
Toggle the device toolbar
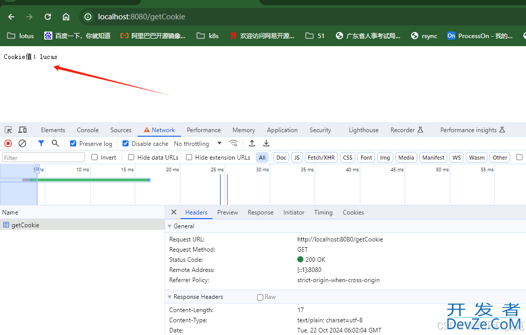[22, 130]
